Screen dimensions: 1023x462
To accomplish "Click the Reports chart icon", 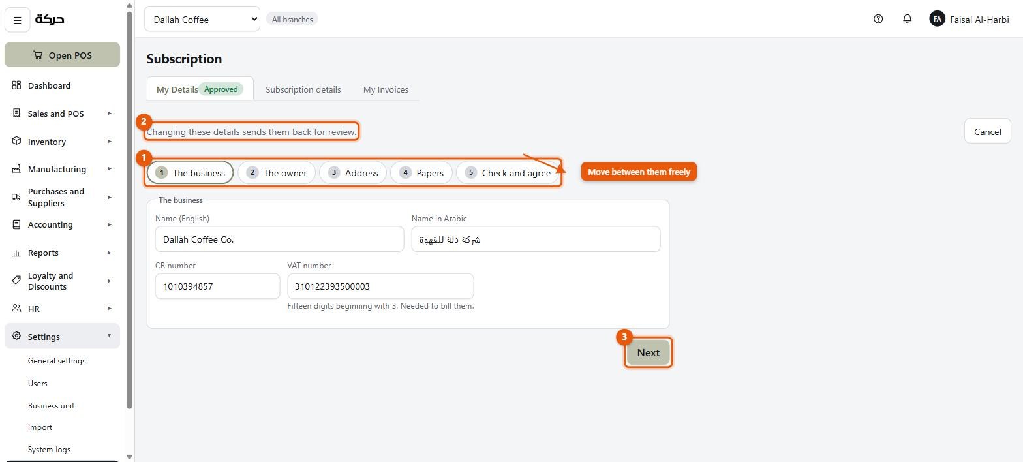I will (x=16, y=253).
